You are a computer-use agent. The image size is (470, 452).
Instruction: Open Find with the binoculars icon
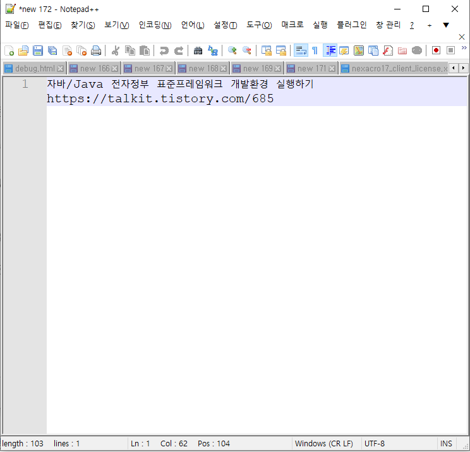[x=198, y=51]
